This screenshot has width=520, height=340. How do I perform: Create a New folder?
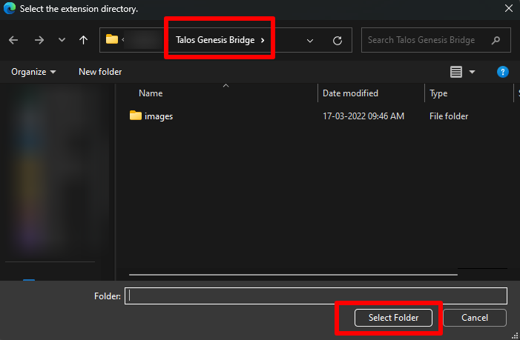click(100, 72)
